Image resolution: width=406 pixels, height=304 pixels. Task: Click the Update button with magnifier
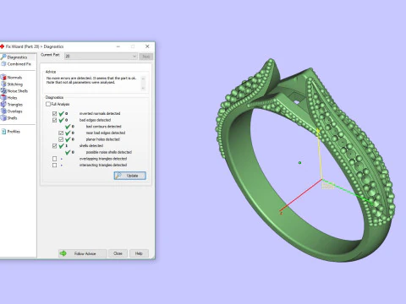[x=130, y=176]
